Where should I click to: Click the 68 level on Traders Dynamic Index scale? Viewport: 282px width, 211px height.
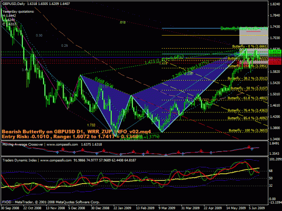tap(271, 171)
